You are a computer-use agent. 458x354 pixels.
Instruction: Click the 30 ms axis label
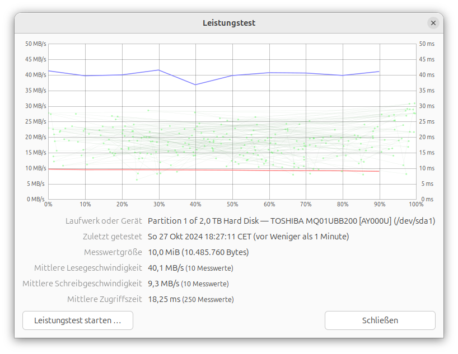click(x=427, y=106)
